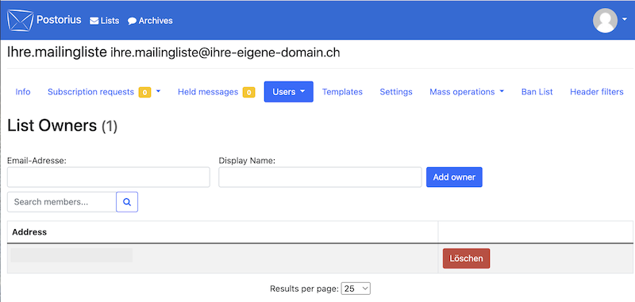Click the Add owner button
This screenshot has width=635, height=302.
tap(454, 177)
